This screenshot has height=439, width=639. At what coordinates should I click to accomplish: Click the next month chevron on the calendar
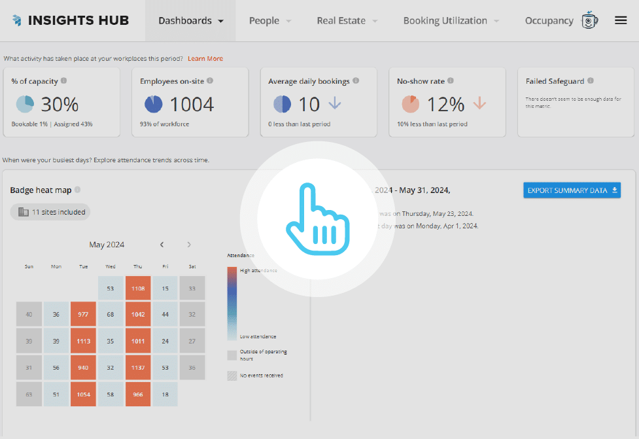188,244
